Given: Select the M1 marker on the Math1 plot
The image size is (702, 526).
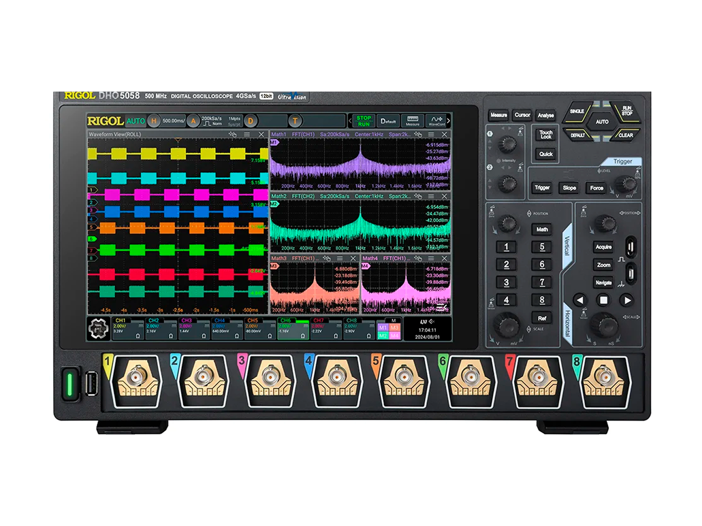Looking at the screenshot, I should tap(274, 142).
